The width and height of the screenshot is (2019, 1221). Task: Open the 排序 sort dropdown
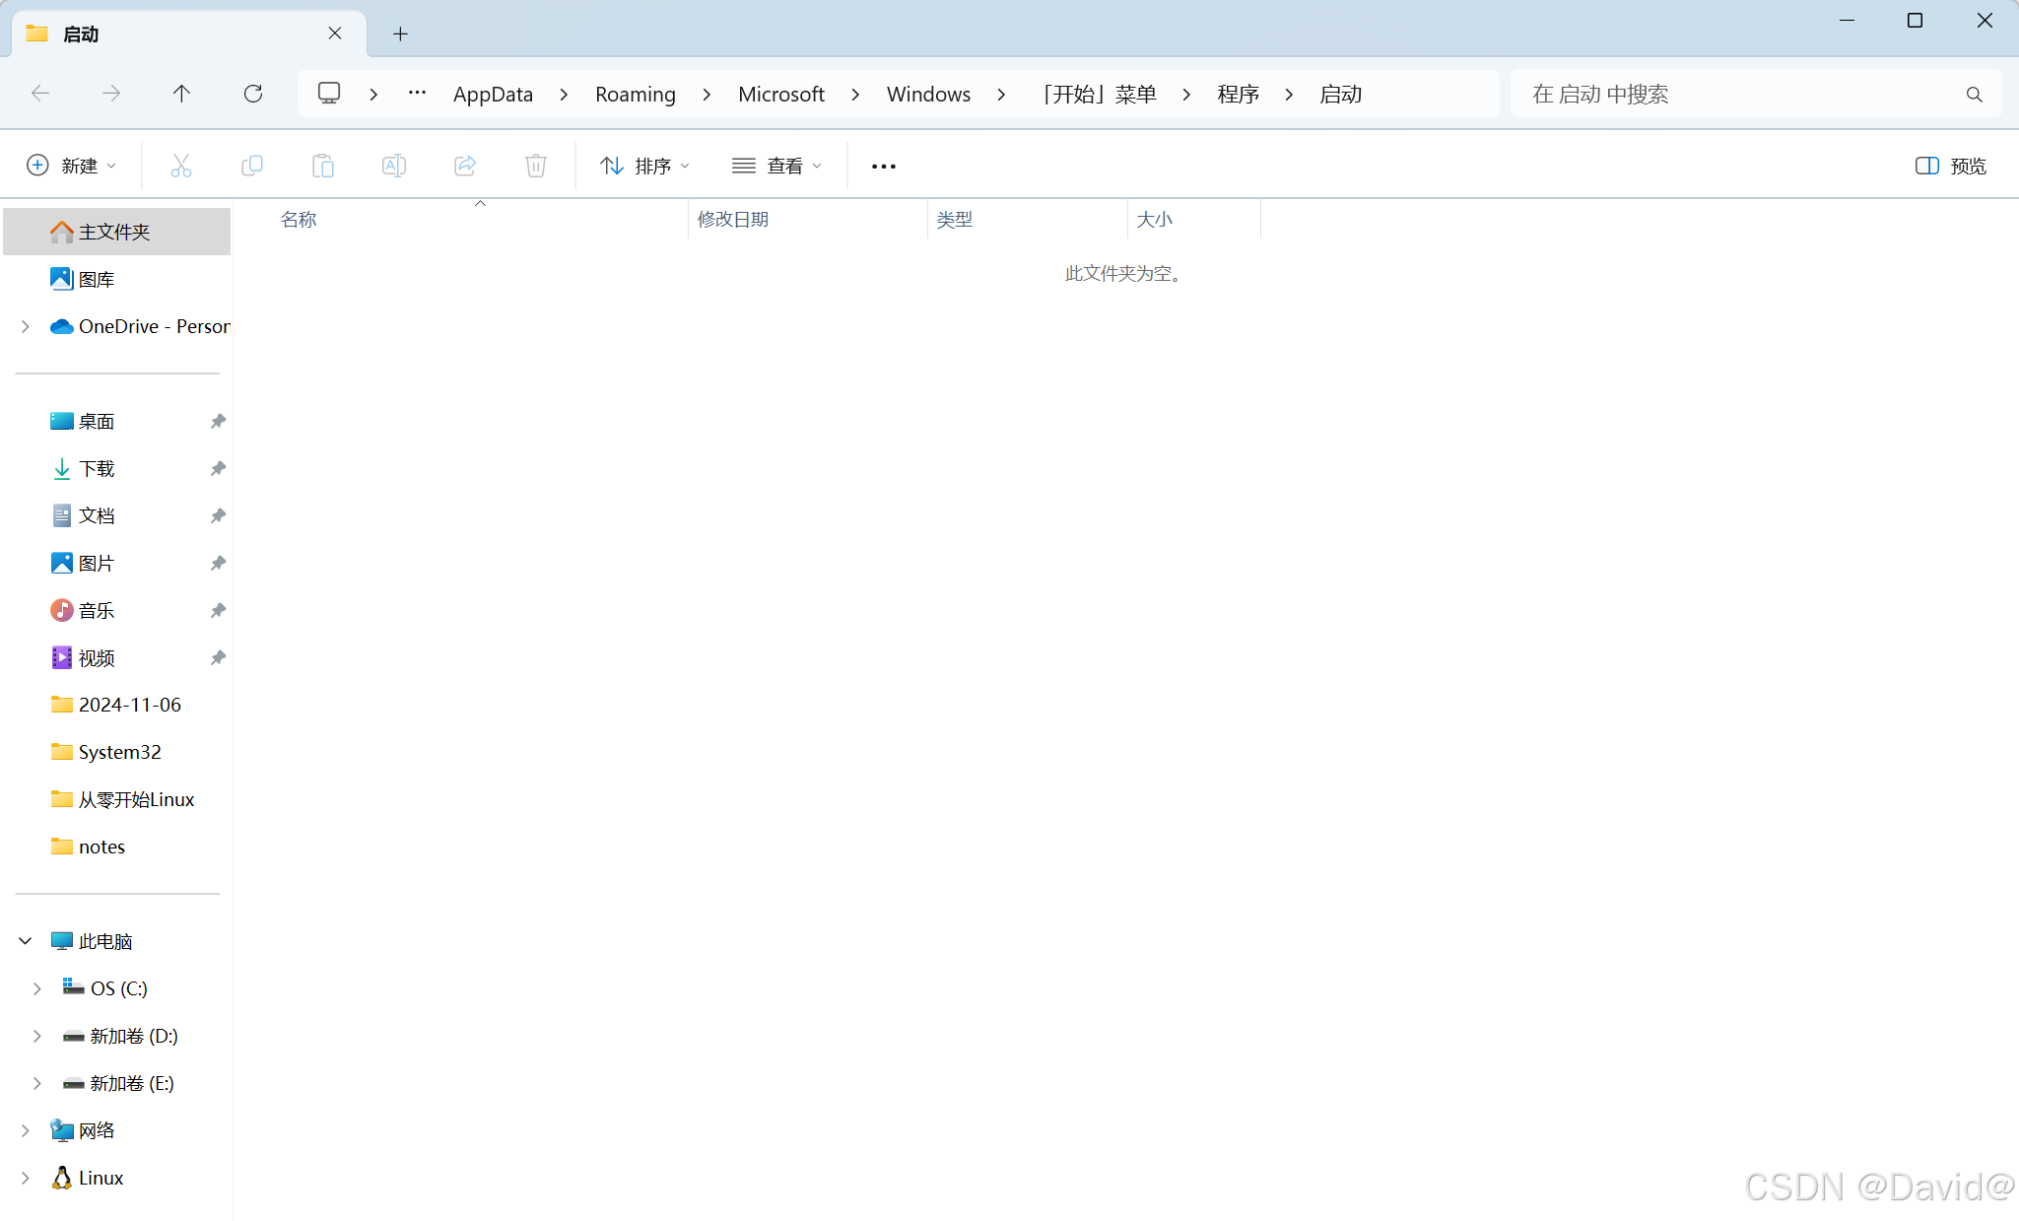click(x=645, y=166)
